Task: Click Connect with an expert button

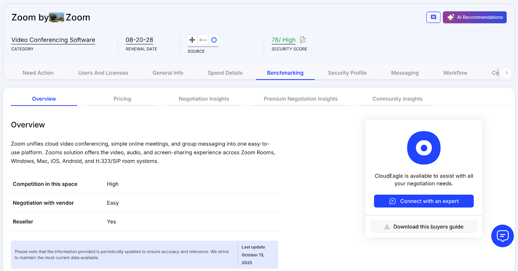Action: [x=424, y=201]
